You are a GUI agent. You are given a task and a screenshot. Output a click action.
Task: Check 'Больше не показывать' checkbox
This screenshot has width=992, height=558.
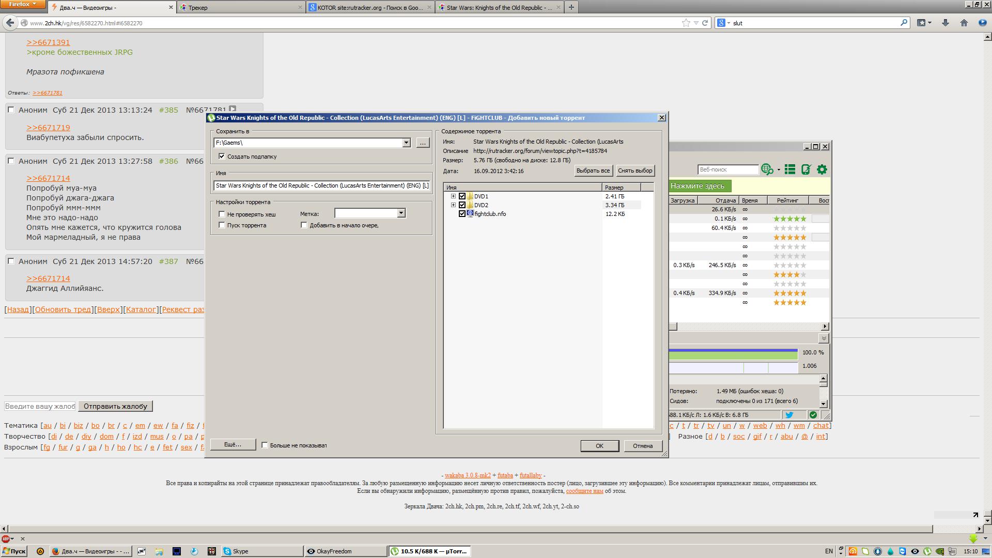tap(265, 445)
